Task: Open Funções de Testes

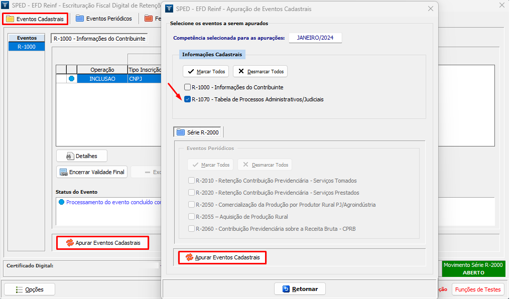Action: 477,289
